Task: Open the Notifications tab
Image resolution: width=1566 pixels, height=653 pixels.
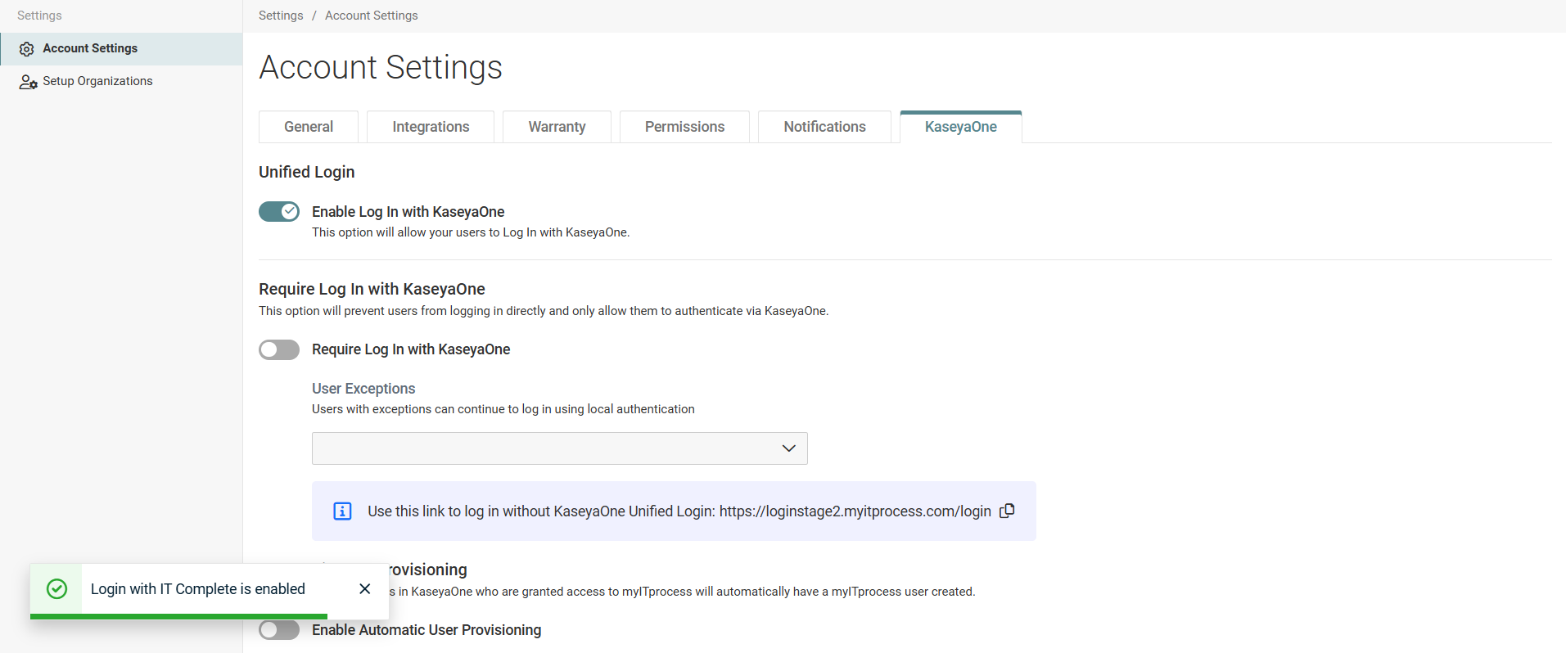Action: (x=824, y=127)
